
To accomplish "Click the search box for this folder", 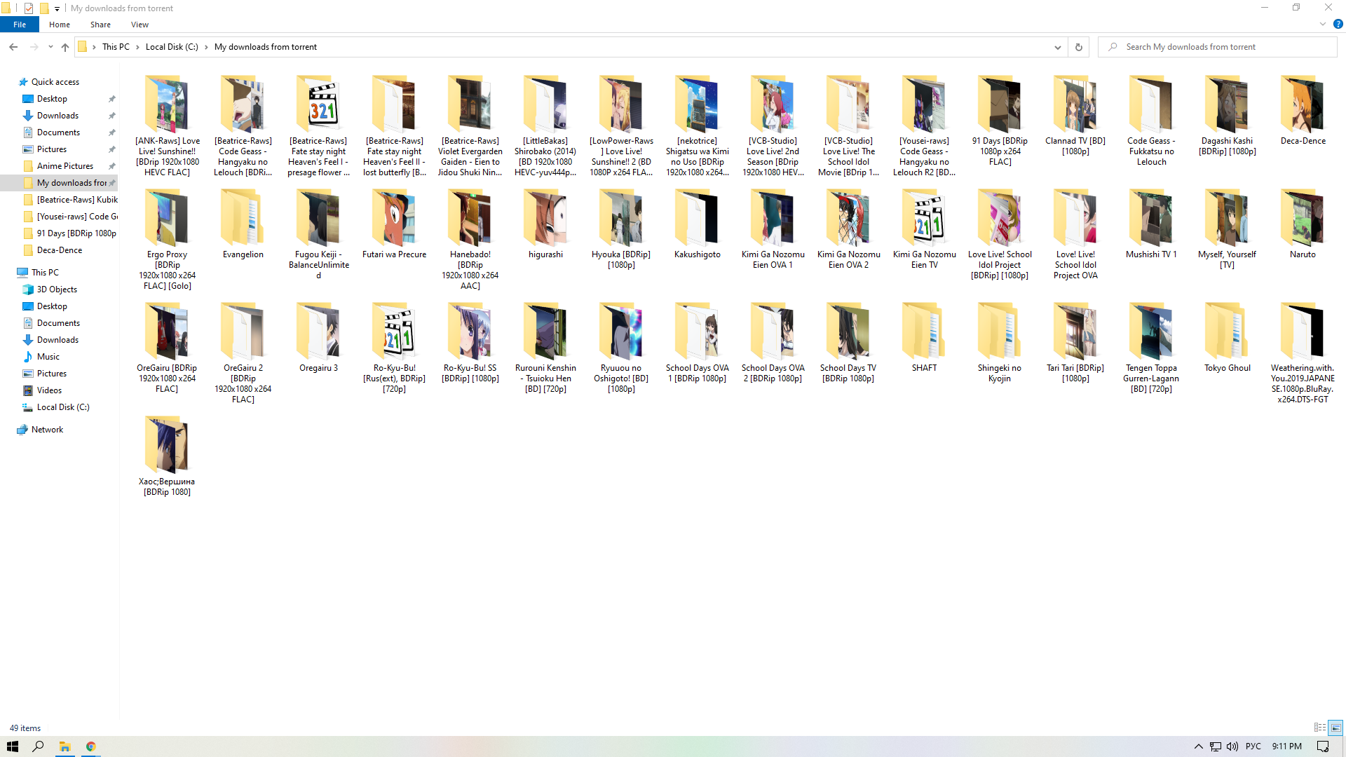I will click(x=1220, y=47).
